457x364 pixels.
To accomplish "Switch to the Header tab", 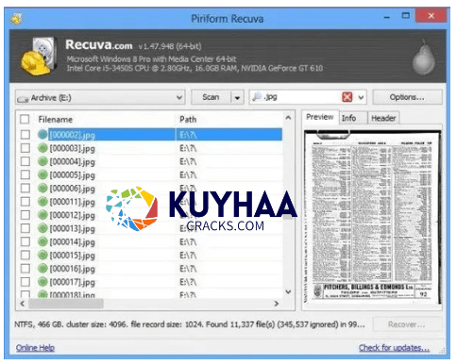I will (x=383, y=118).
